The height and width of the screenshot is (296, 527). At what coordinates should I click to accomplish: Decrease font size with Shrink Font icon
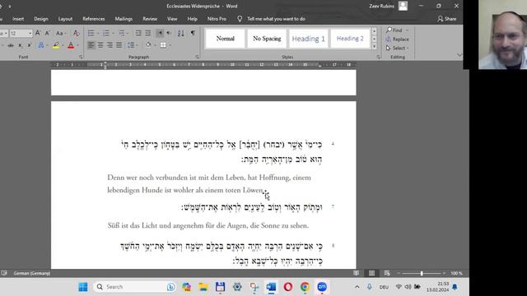(x=48, y=33)
